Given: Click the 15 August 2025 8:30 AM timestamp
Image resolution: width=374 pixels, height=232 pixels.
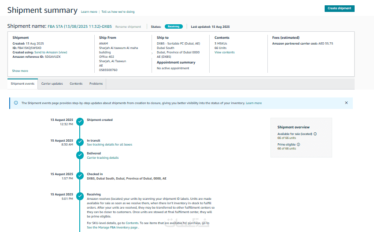Looking at the screenshot, I should [62, 142].
